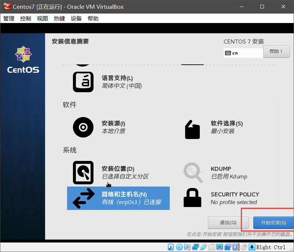The height and width of the screenshot is (252, 294).
Task: Open the 热键 menu
Action: [x=59, y=19]
